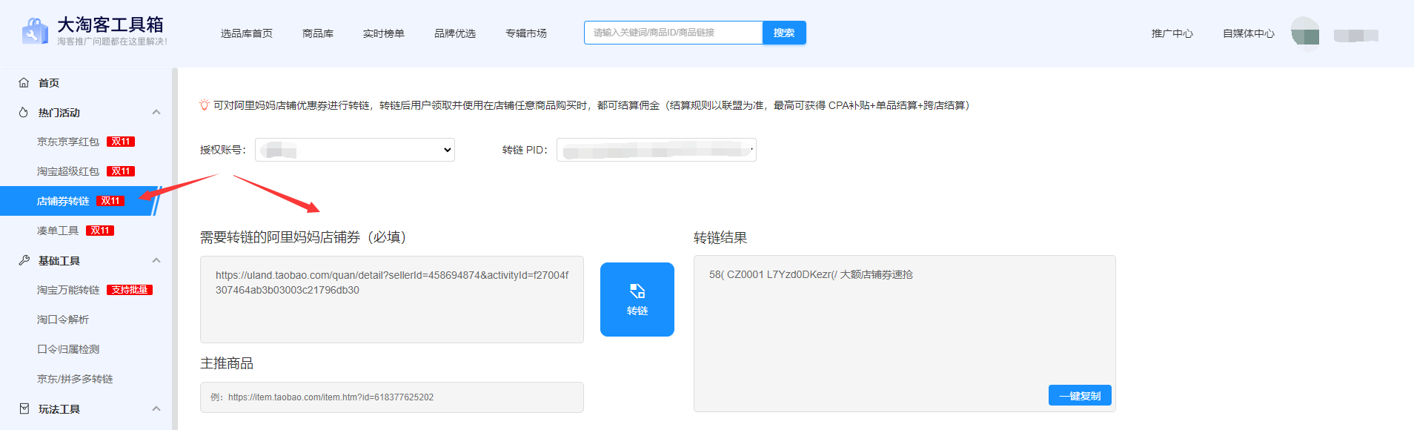Collapse the 基础工具 section chevron
1414x430 pixels.
[x=156, y=261]
